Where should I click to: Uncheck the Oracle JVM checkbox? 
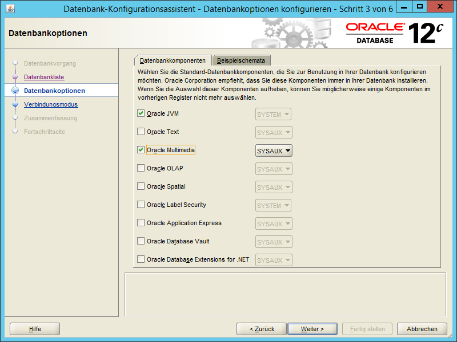click(x=141, y=113)
